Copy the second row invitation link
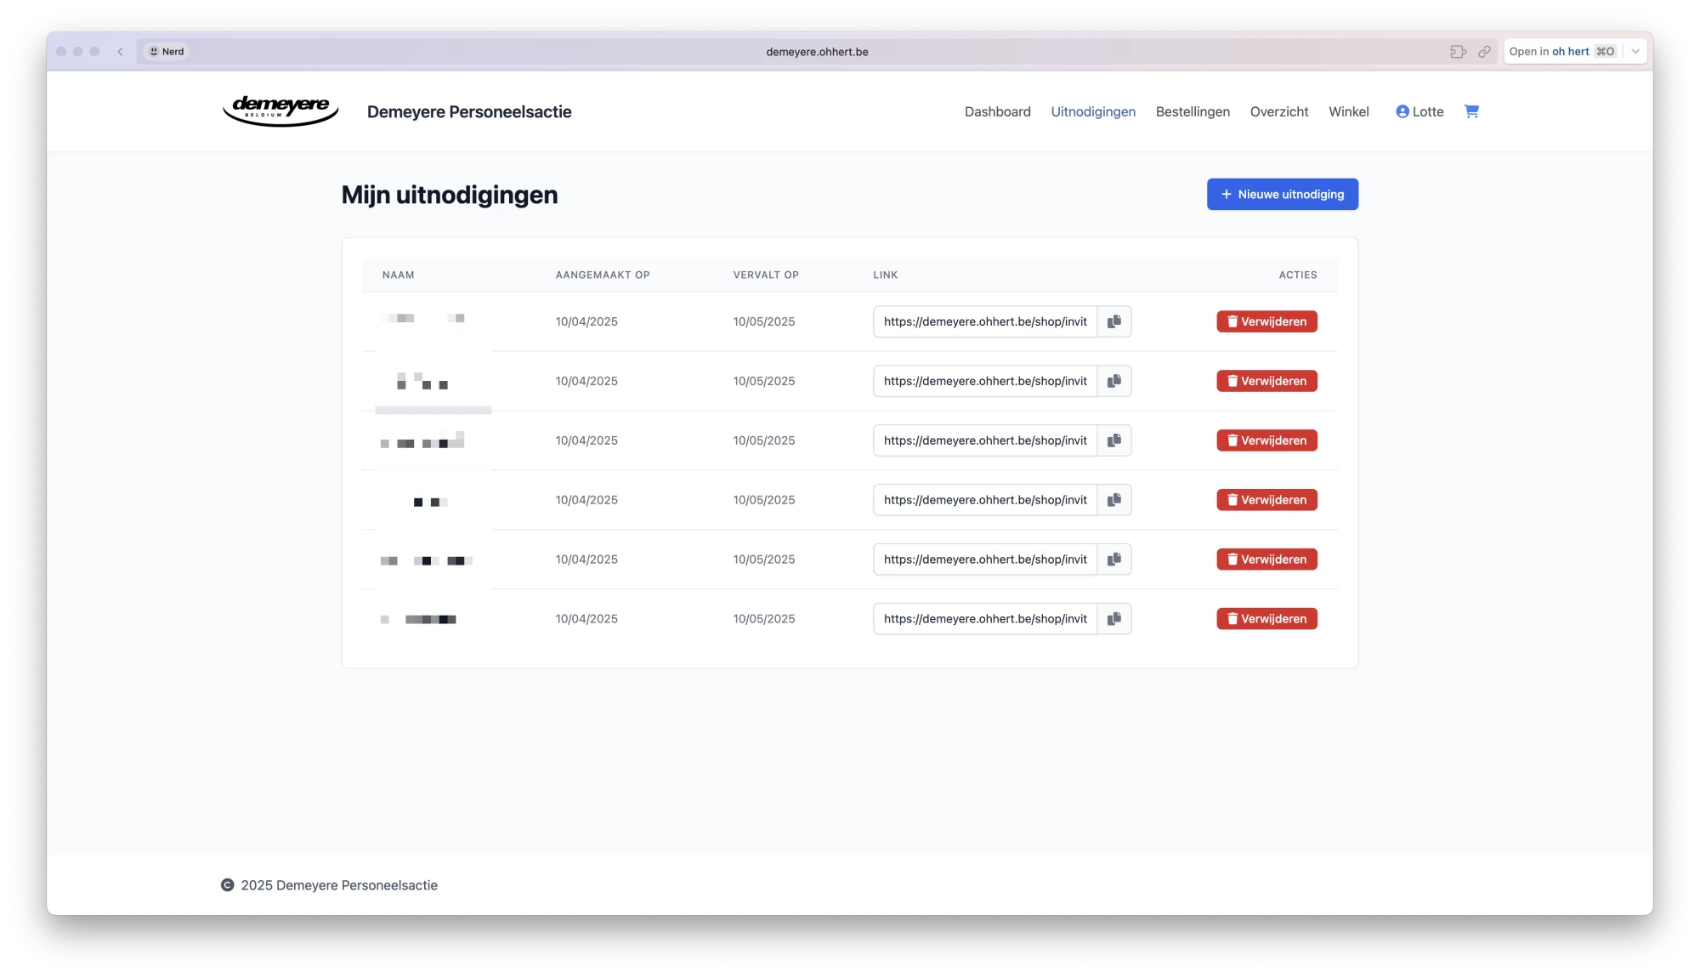 click(1113, 381)
